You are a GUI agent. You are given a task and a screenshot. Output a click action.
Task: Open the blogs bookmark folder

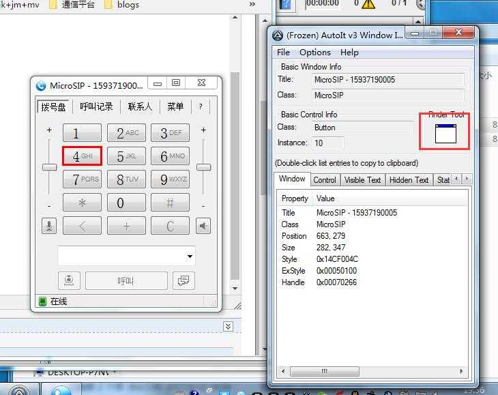click(122, 5)
